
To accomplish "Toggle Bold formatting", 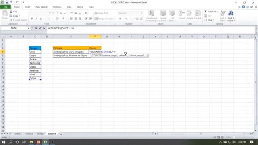I will coord(32,19).
